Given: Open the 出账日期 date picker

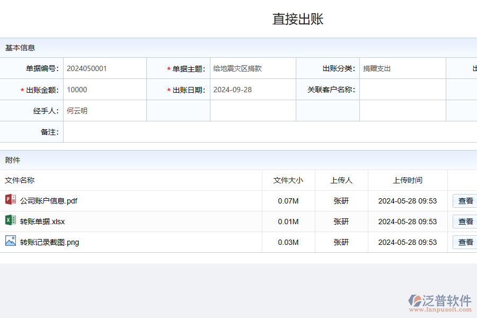Looking at the screenshot, I should pyautogui.click(x=252, y=89).
